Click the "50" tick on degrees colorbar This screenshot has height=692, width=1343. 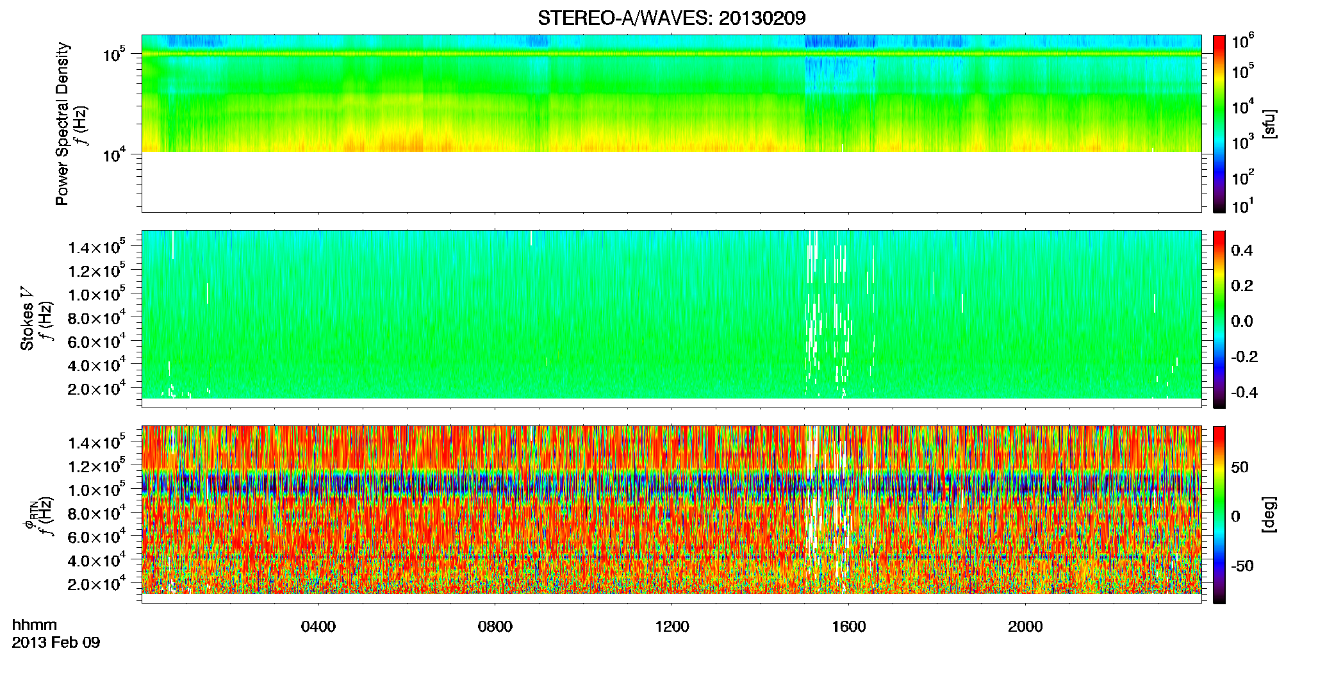pos(1240,467)
